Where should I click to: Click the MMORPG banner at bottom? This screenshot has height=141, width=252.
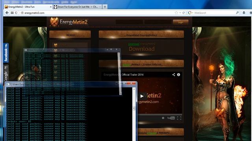(x=161, y=132)
